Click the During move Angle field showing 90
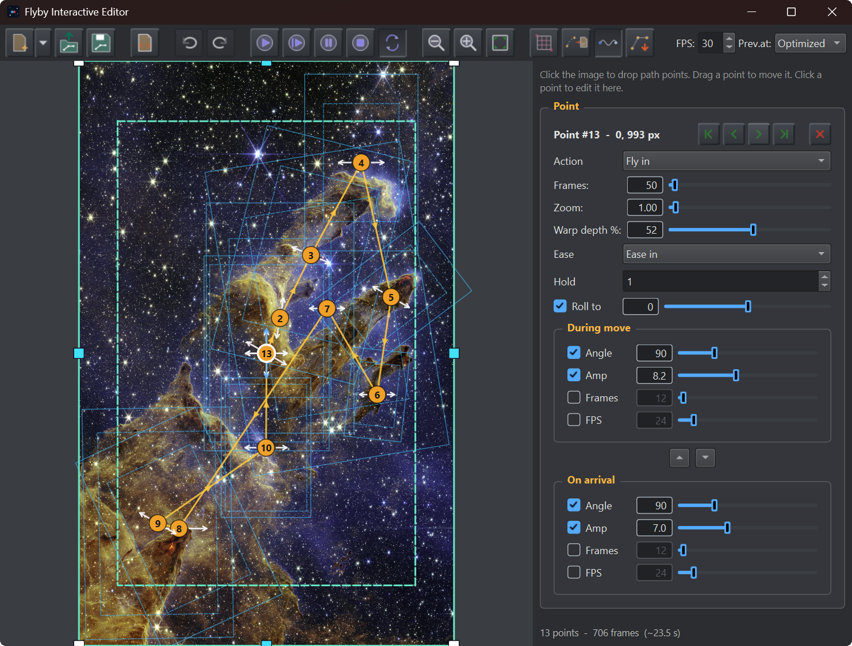 654,353
